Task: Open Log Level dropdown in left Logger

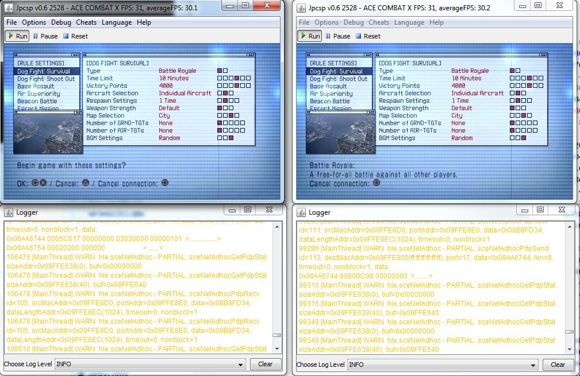Action: 150,364
